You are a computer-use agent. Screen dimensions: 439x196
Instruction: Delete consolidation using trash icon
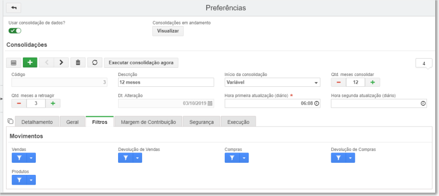pyautogui.click(x=78, y=62)
